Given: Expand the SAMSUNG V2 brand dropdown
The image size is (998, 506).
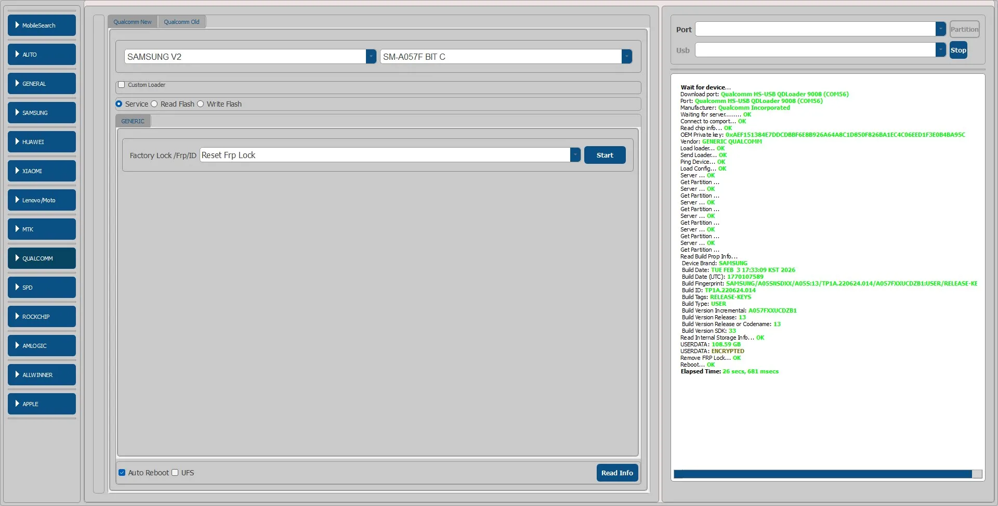Looking at the screenshot, I should 371,57.
